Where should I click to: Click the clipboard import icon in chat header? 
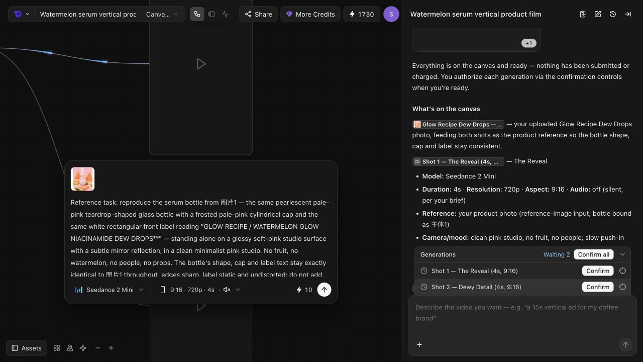[x=583, y=14]
